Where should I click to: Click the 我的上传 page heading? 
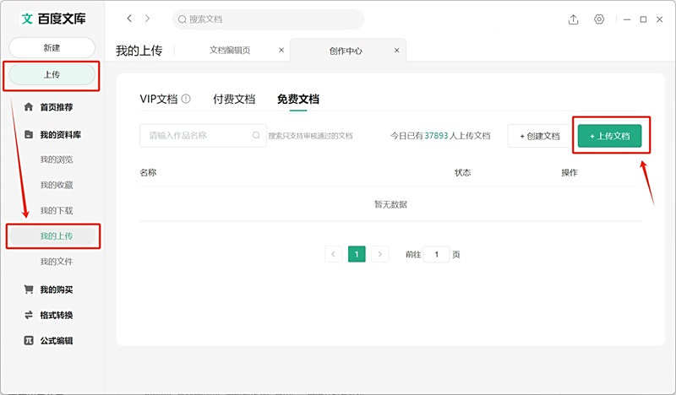139,51
